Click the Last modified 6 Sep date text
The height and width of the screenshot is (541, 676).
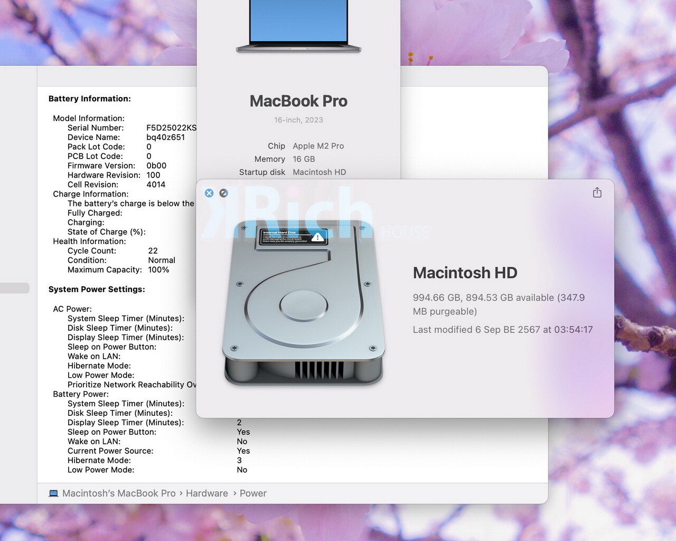(x=503, y=330)
